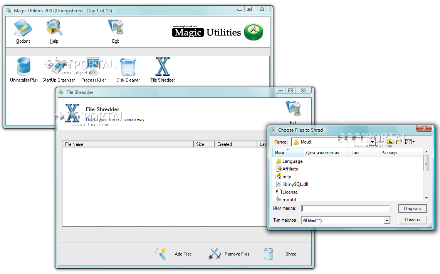Minimize the Magic Utilities 2007 window
Viewport: 440px width, 274px height.
[240, 9]
